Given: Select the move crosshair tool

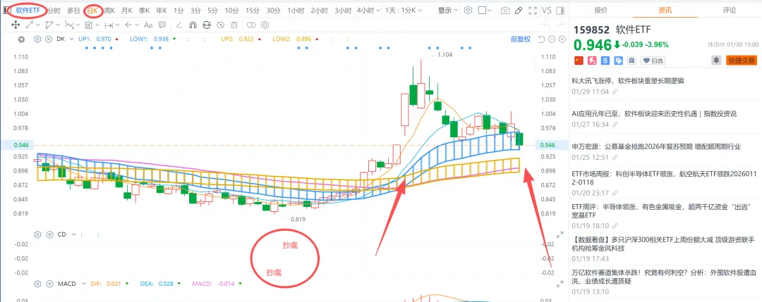Looking at the screenshot, I should 15,25.
